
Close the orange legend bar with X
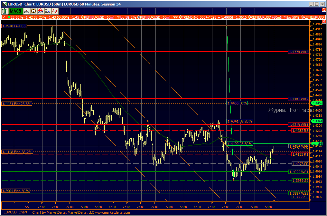(x=4, y=17)
